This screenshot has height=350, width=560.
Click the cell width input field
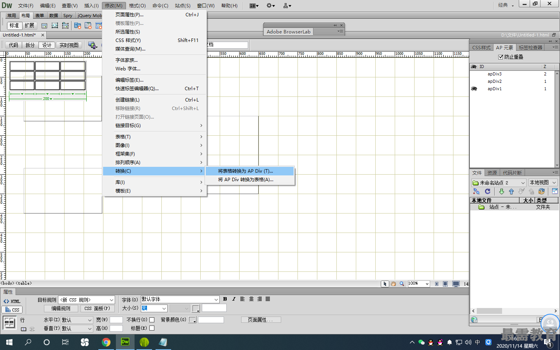point(116,320)
